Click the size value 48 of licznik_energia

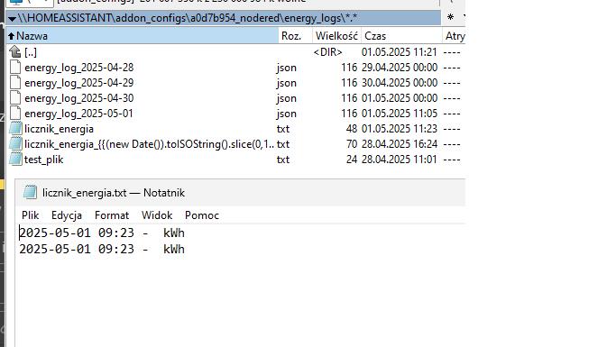[x=352, y=129]
